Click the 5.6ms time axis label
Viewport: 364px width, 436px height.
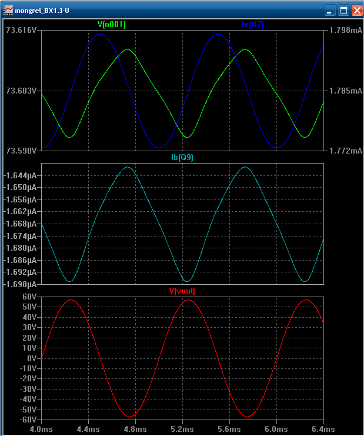tap(229, 430)
